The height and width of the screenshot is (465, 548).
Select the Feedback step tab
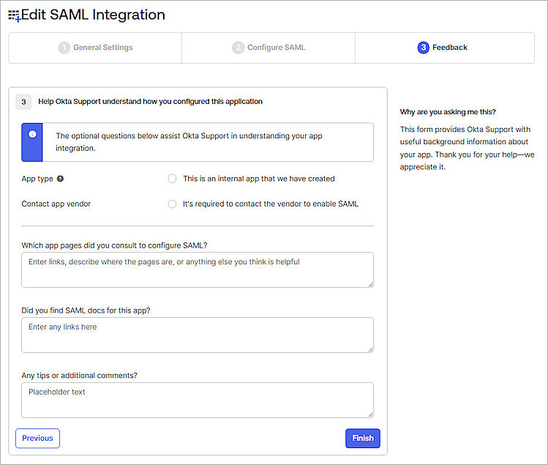(x=445, y=48)
